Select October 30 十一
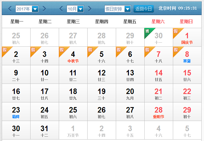 tap(16, 130)
